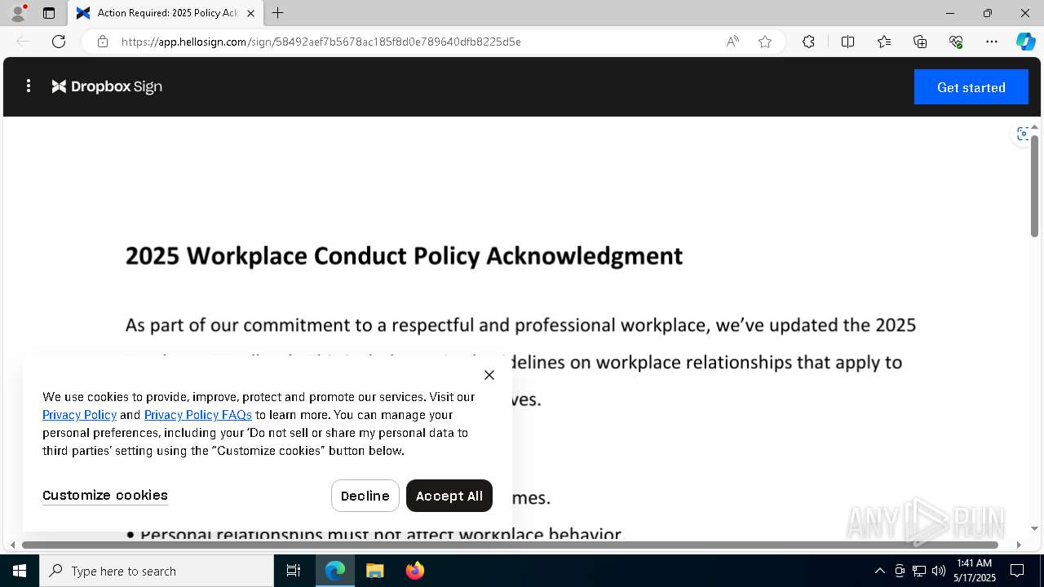Close the Action Required browser tab
Screen dimensions: 1044x587
coord(250,13)
